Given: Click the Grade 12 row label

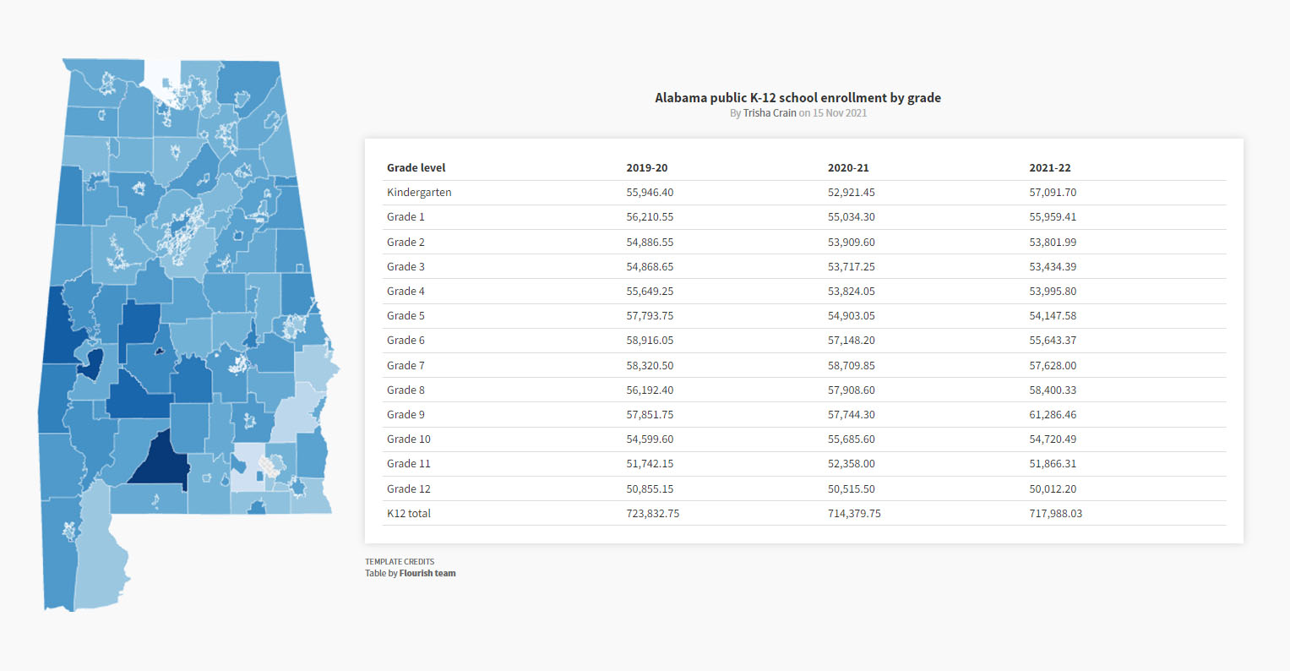Looking at the screenshot, I should coord(408,489).
